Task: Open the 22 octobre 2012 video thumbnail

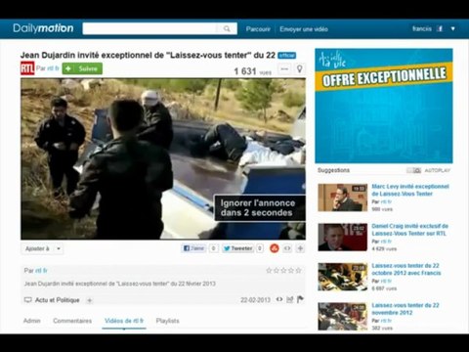Action: click(343, 277)
